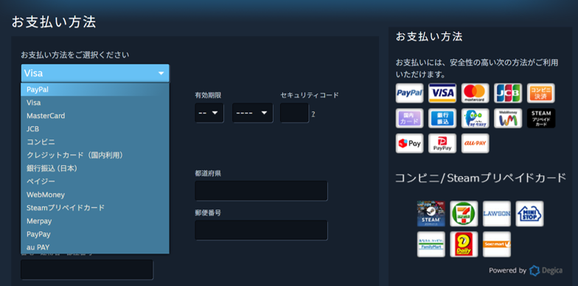
Task: Click the Steam gift card store icon
Action: pyautogui.click(x=431, y=214)
